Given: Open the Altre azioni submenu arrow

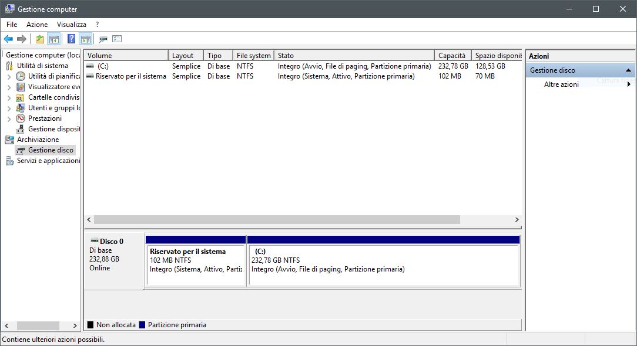Looking at the screenshot, I should (629, 84).
